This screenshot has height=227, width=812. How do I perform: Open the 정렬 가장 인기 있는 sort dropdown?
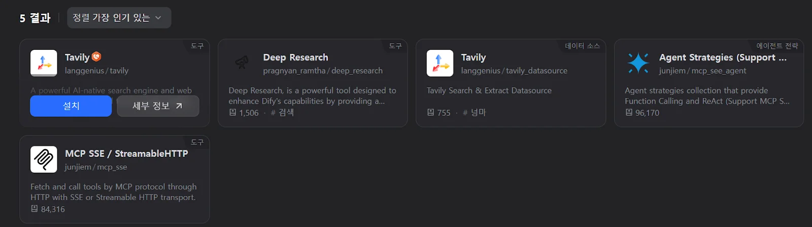[119, 18]
